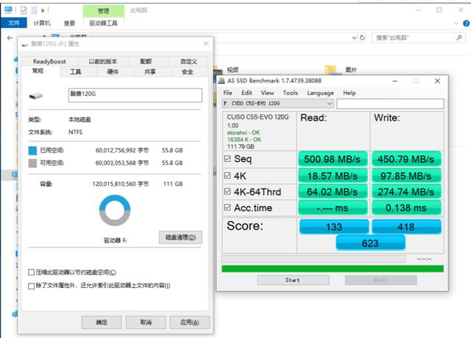Screen dimensions: 471x338
Task: Click the Start benchmark button
Action: [x=293, y=280]
